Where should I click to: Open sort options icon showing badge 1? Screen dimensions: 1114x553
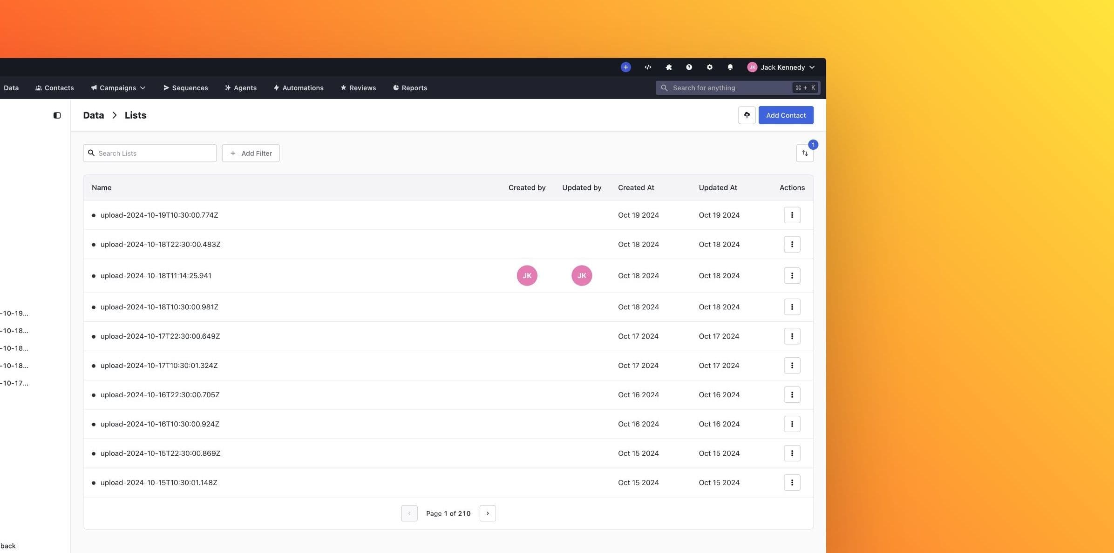805,153
